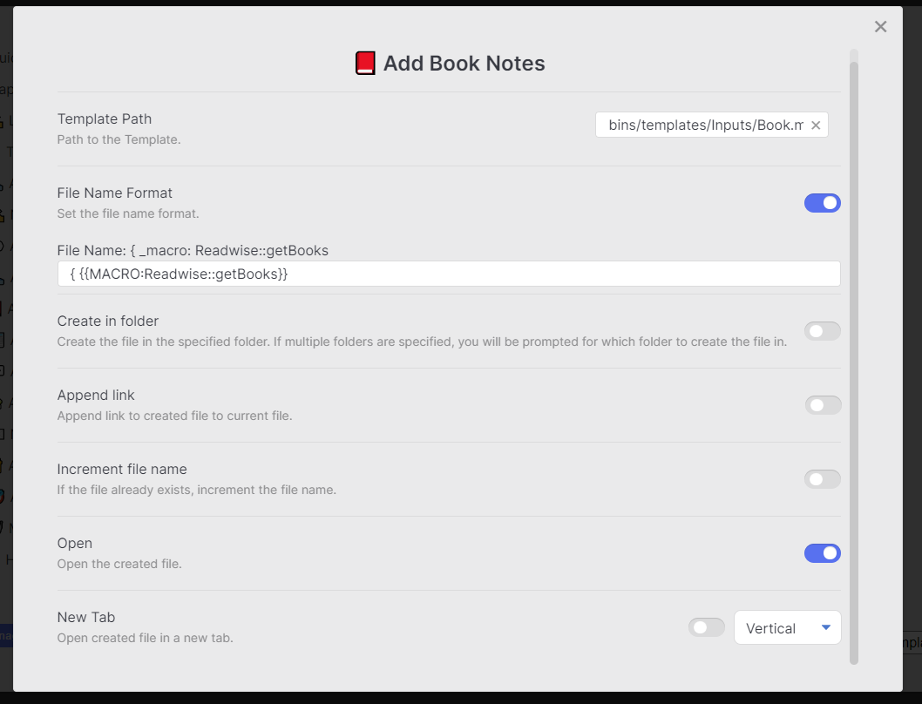Click the 'New Tab' setting label

[85, 617]
